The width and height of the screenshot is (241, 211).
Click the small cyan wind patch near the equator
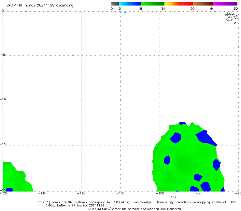(x=126, y=13)
